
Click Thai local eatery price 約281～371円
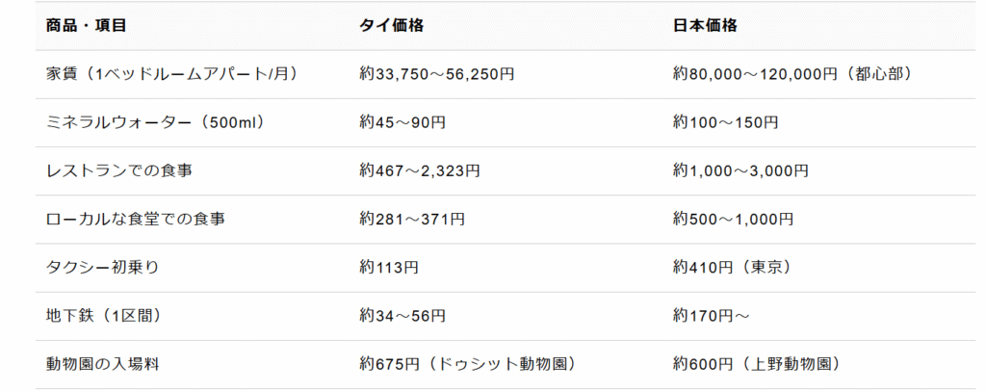(412, 219)
